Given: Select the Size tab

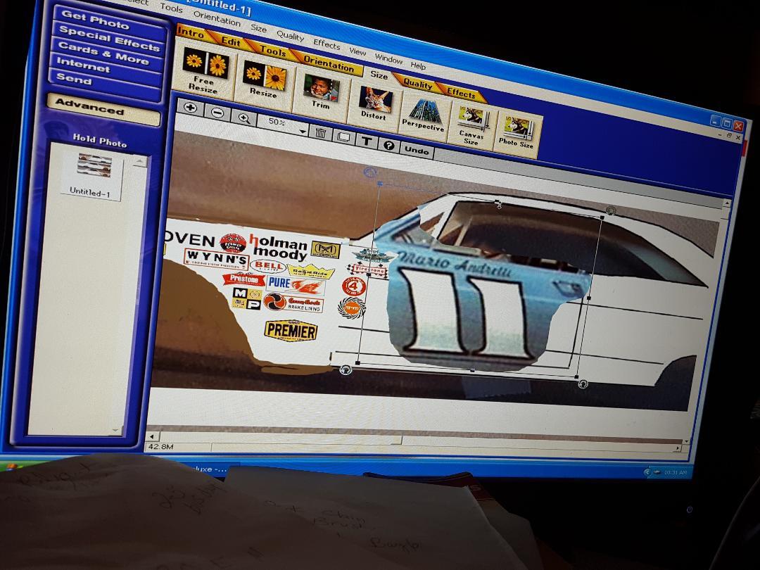Looking at the screenshot, I should pyautogui.click(x=379, y=75).
